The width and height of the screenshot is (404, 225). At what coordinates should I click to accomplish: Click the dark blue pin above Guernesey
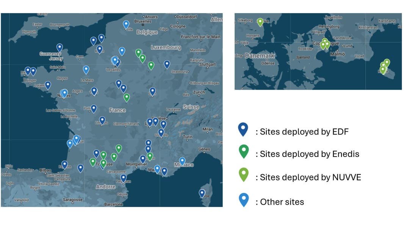click(x=60, y=47)
